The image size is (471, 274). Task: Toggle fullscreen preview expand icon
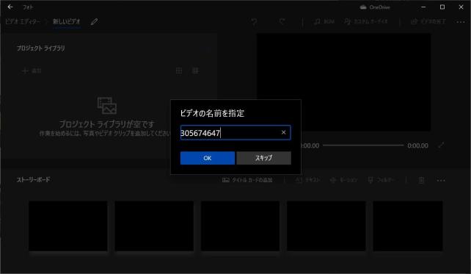click(x=441, y=145)
